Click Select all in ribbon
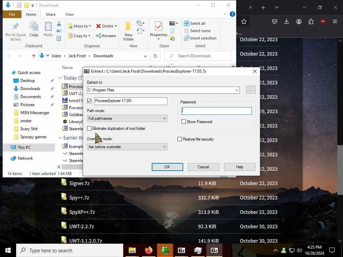 tap(195, 23)
